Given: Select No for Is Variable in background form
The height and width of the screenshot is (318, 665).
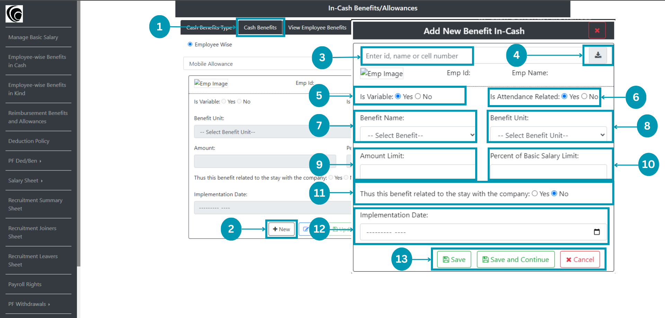Looking at the screenshot, I should 239,101.
